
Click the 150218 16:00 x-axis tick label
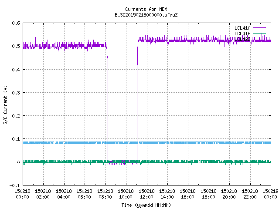(188, 194)
